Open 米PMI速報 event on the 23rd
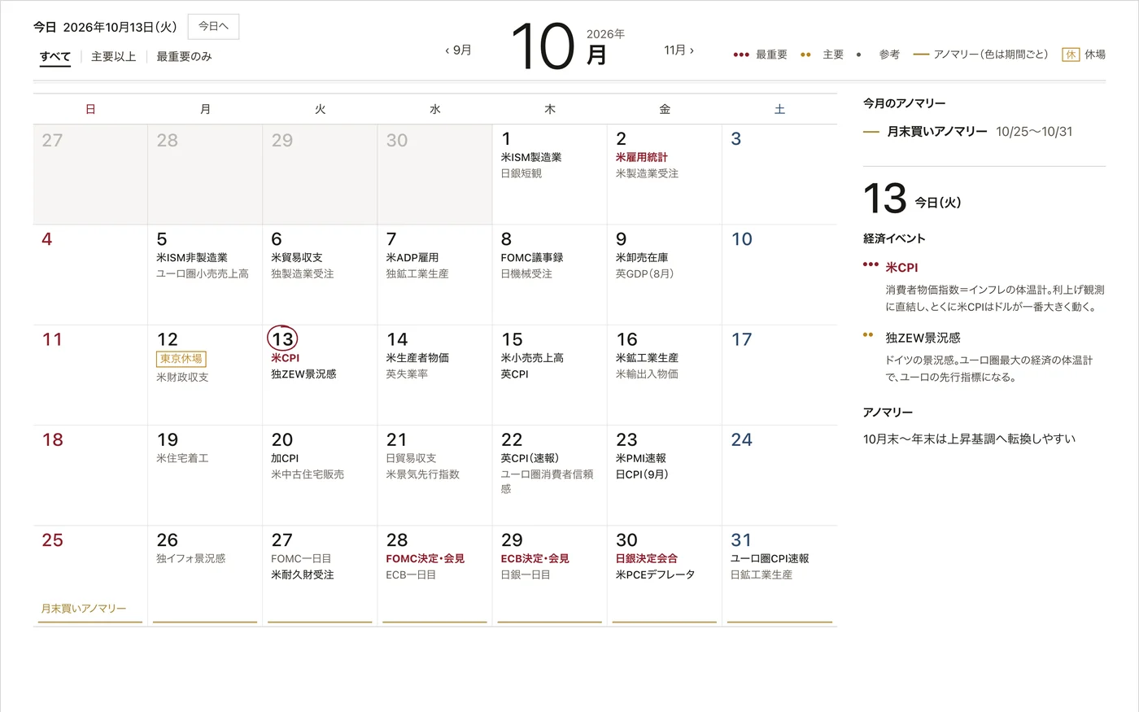 click(x=641, y=458)
